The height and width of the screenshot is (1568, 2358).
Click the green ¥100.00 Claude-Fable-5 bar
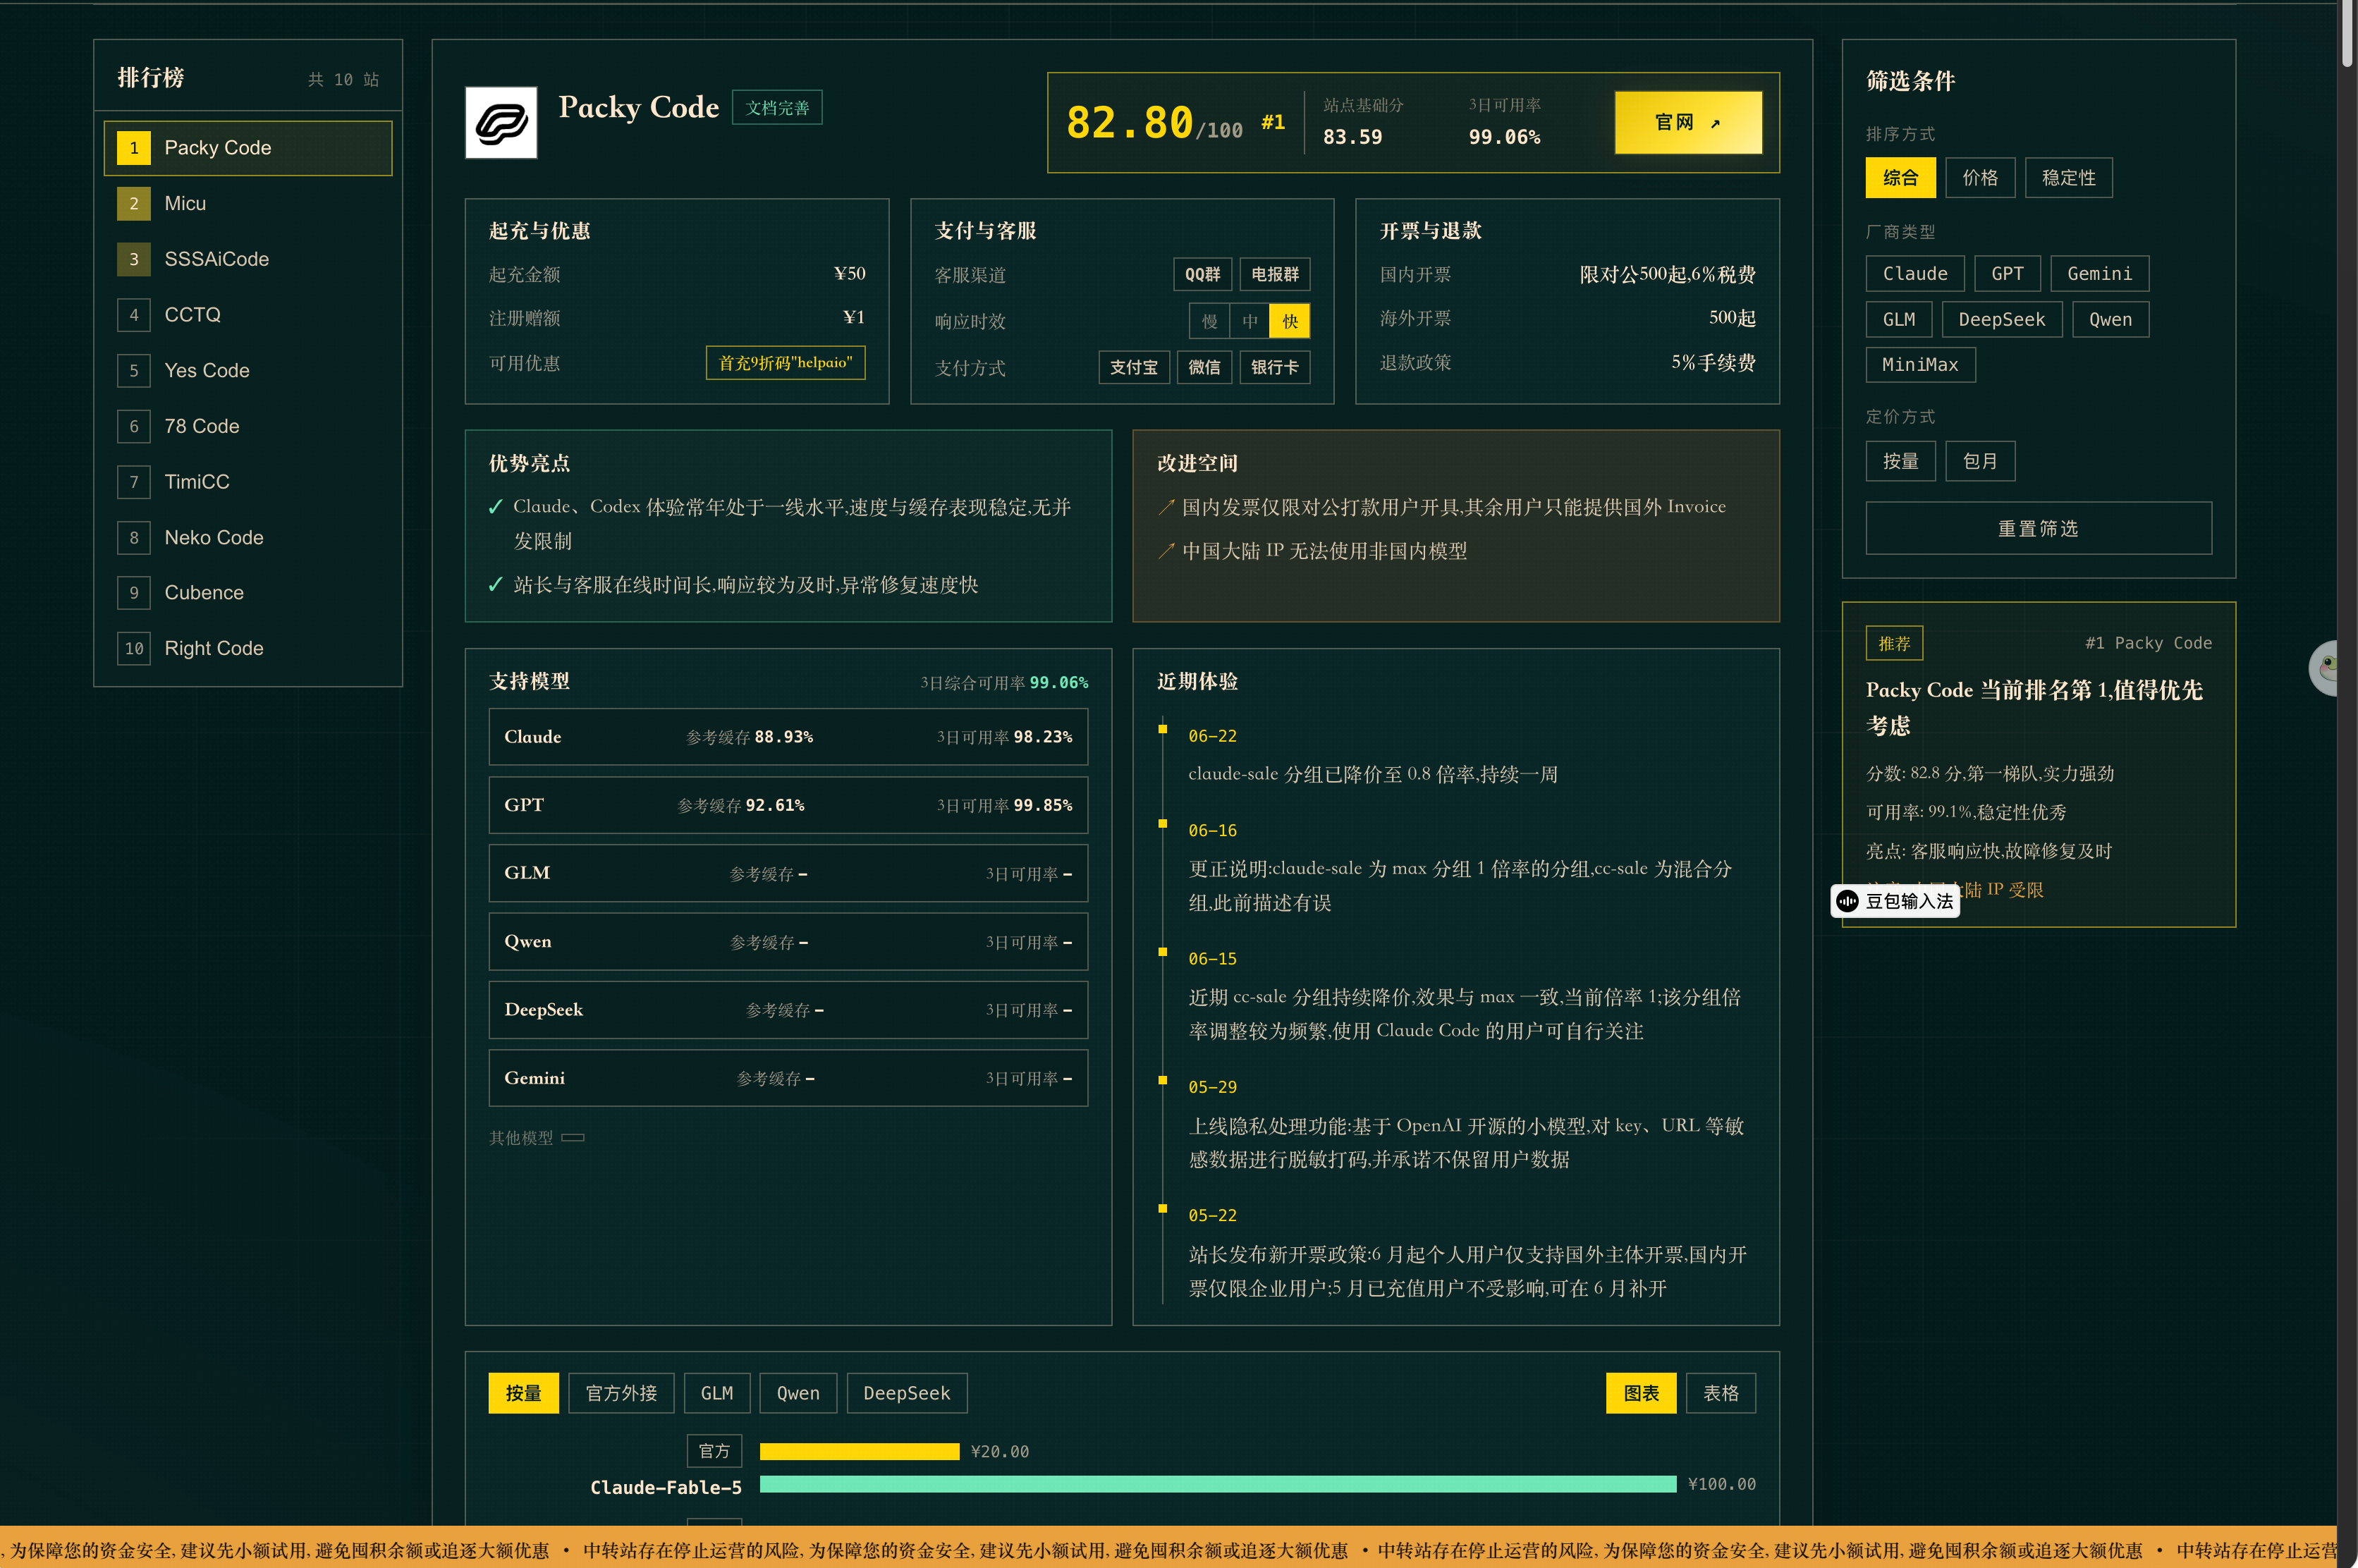[1218, 1484]
